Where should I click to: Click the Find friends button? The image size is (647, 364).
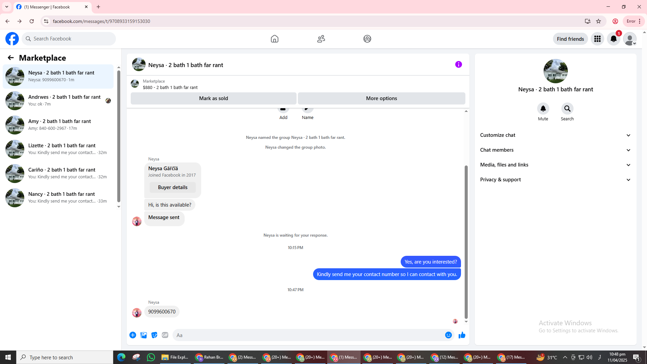571,39
